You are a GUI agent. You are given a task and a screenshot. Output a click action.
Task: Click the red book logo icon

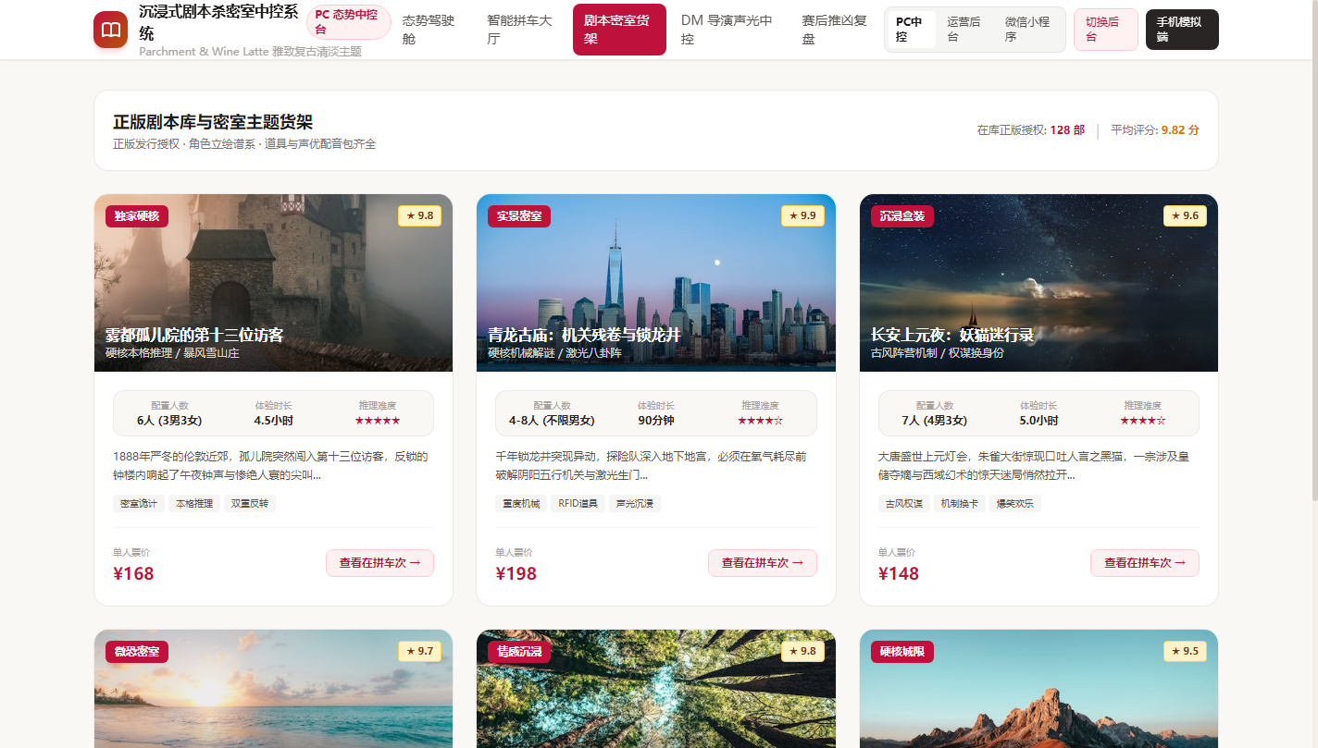pyautogui.click(x=111, y=30)
